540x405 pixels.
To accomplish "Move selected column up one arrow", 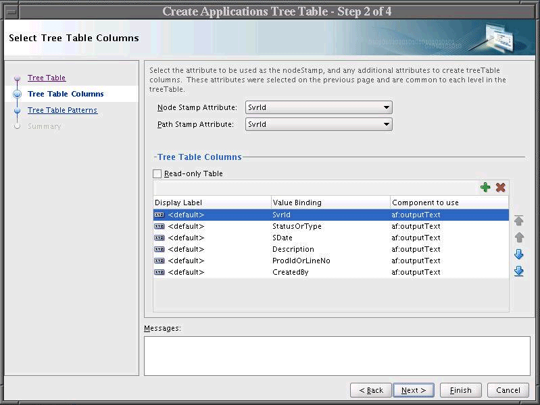I will tap(518, 238).
